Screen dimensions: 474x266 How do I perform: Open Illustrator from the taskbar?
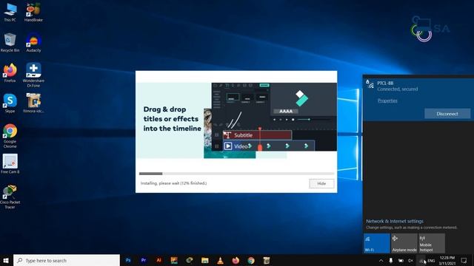coord(159,260)
